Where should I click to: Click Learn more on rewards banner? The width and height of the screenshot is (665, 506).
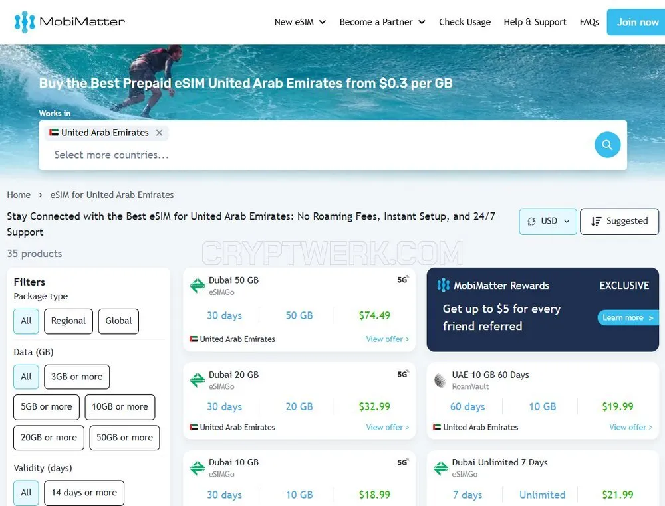click(628, 317)
